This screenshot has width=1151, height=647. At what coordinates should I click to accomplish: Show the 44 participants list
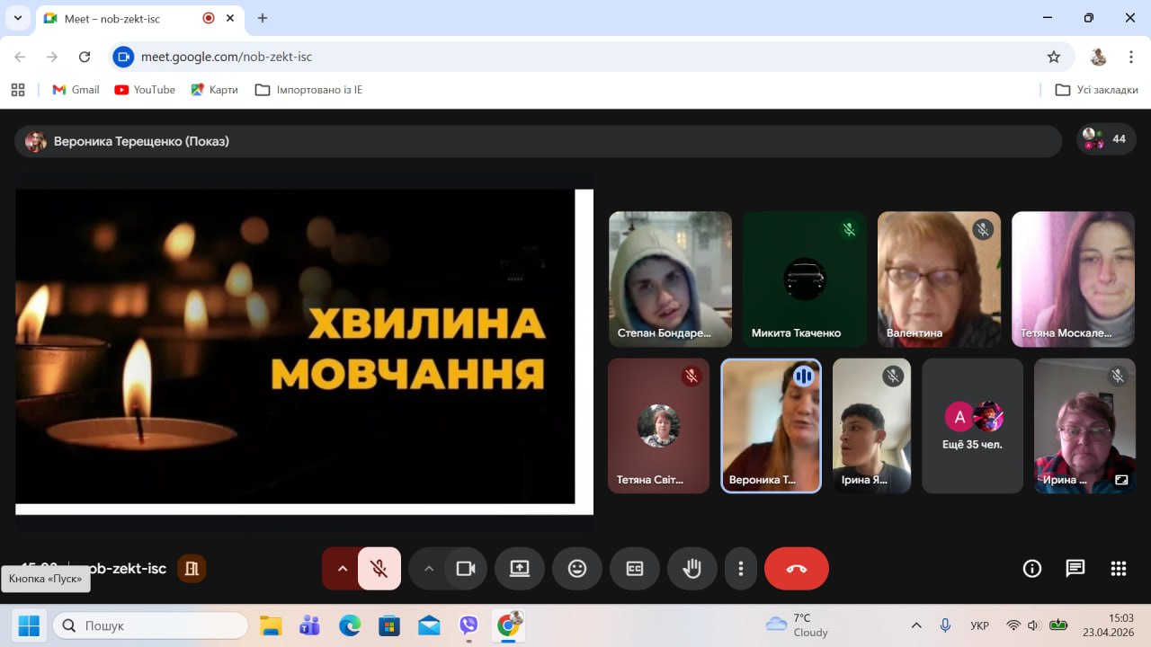tap(1106, 139)
